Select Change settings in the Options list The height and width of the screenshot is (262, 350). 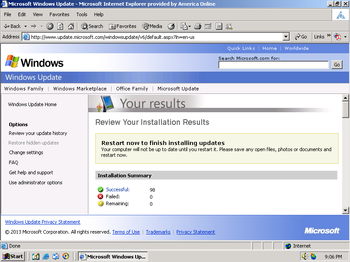(26, 152)
